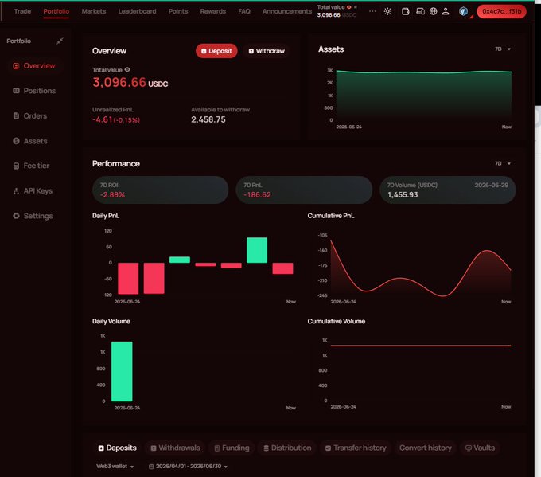This screenshot has width=541, height=477.
Task: Click the available to withdraw 2,458.75
Action: pos(208,119)
